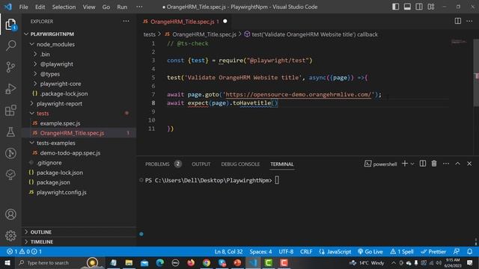Click Go Live in status bar
Screen dimensions: 479x269
pyautogui.click(x=370, y=252)
